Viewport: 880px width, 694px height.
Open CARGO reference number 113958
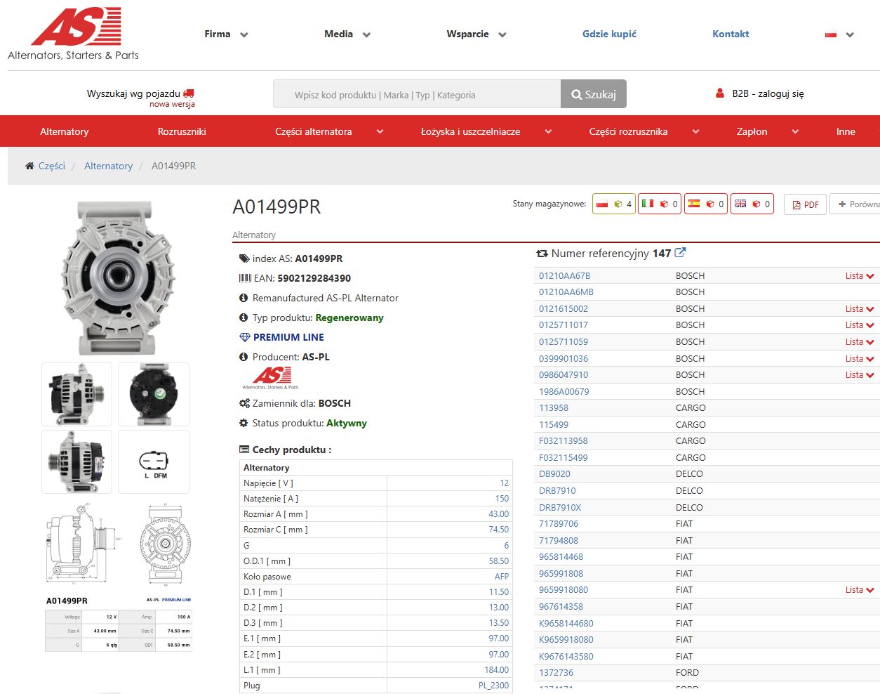(x=553, y=407)
